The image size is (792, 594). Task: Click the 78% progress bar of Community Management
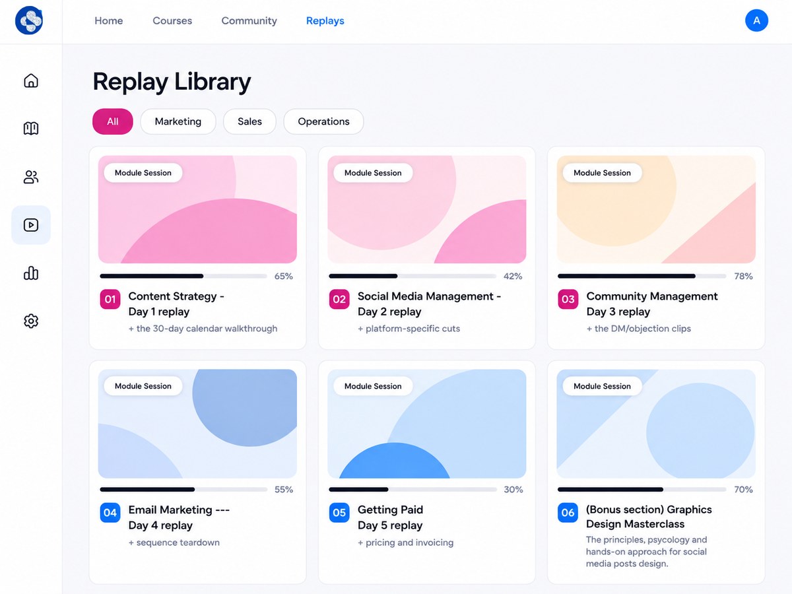click(642, 276)
